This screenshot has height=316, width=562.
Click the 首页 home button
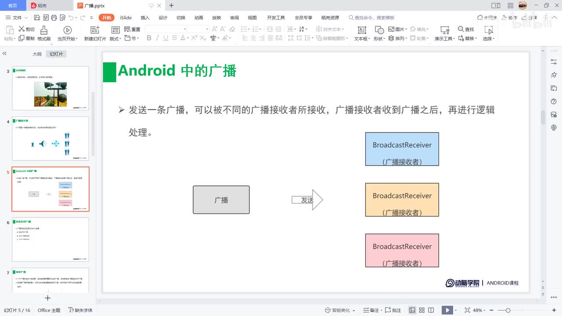coord(13,5)
